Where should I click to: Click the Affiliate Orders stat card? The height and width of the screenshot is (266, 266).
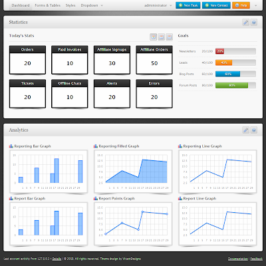coord(154,60)
